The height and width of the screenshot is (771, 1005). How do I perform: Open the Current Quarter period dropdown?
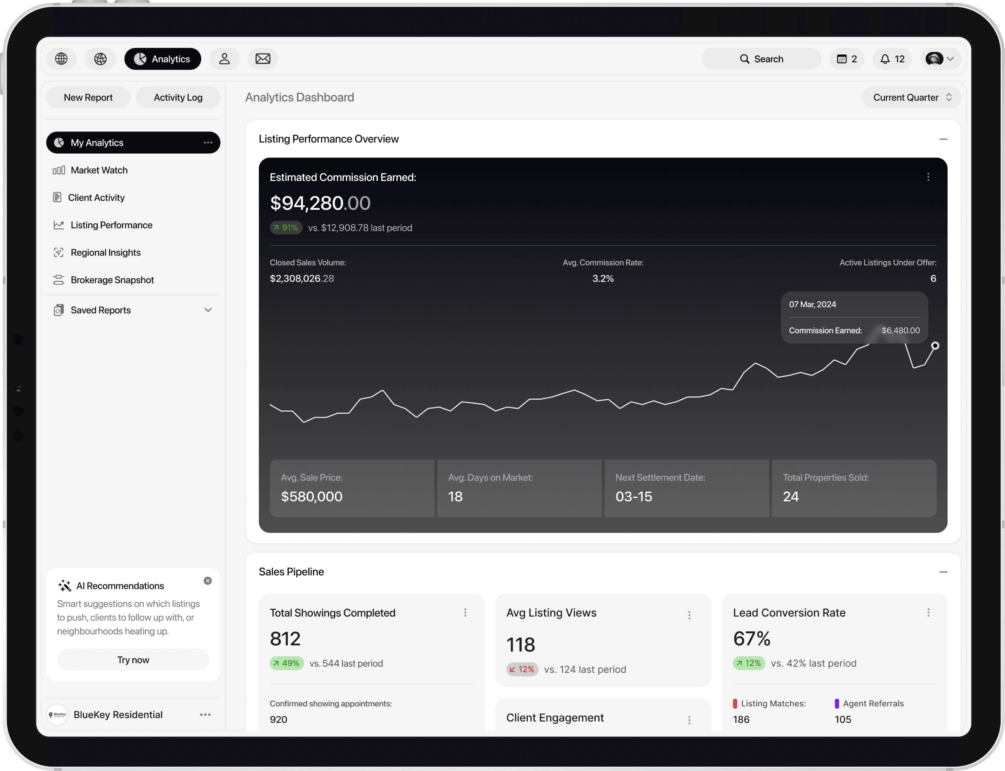pos(911,97)
